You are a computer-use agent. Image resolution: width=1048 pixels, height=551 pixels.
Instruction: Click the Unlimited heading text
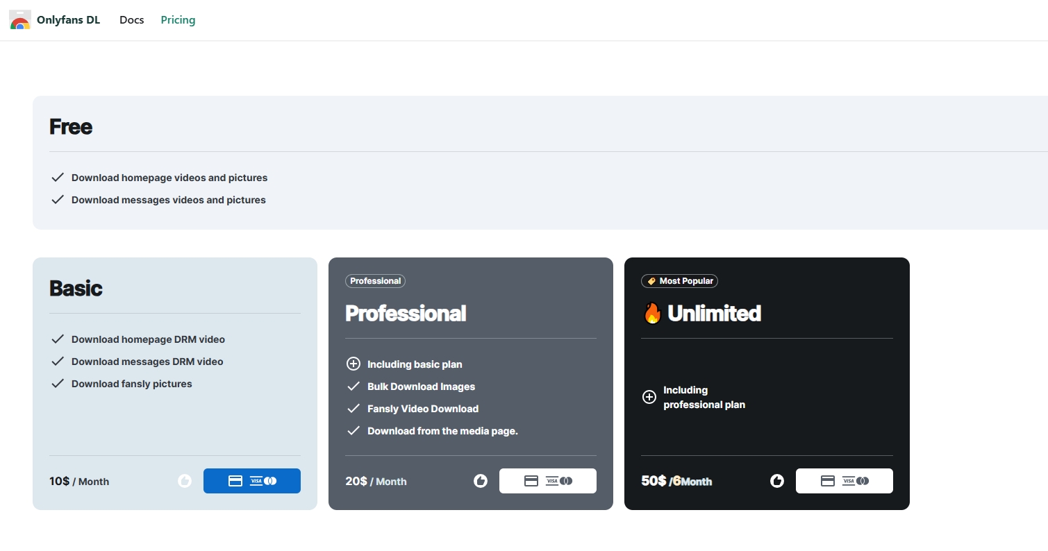coord(714,314)
